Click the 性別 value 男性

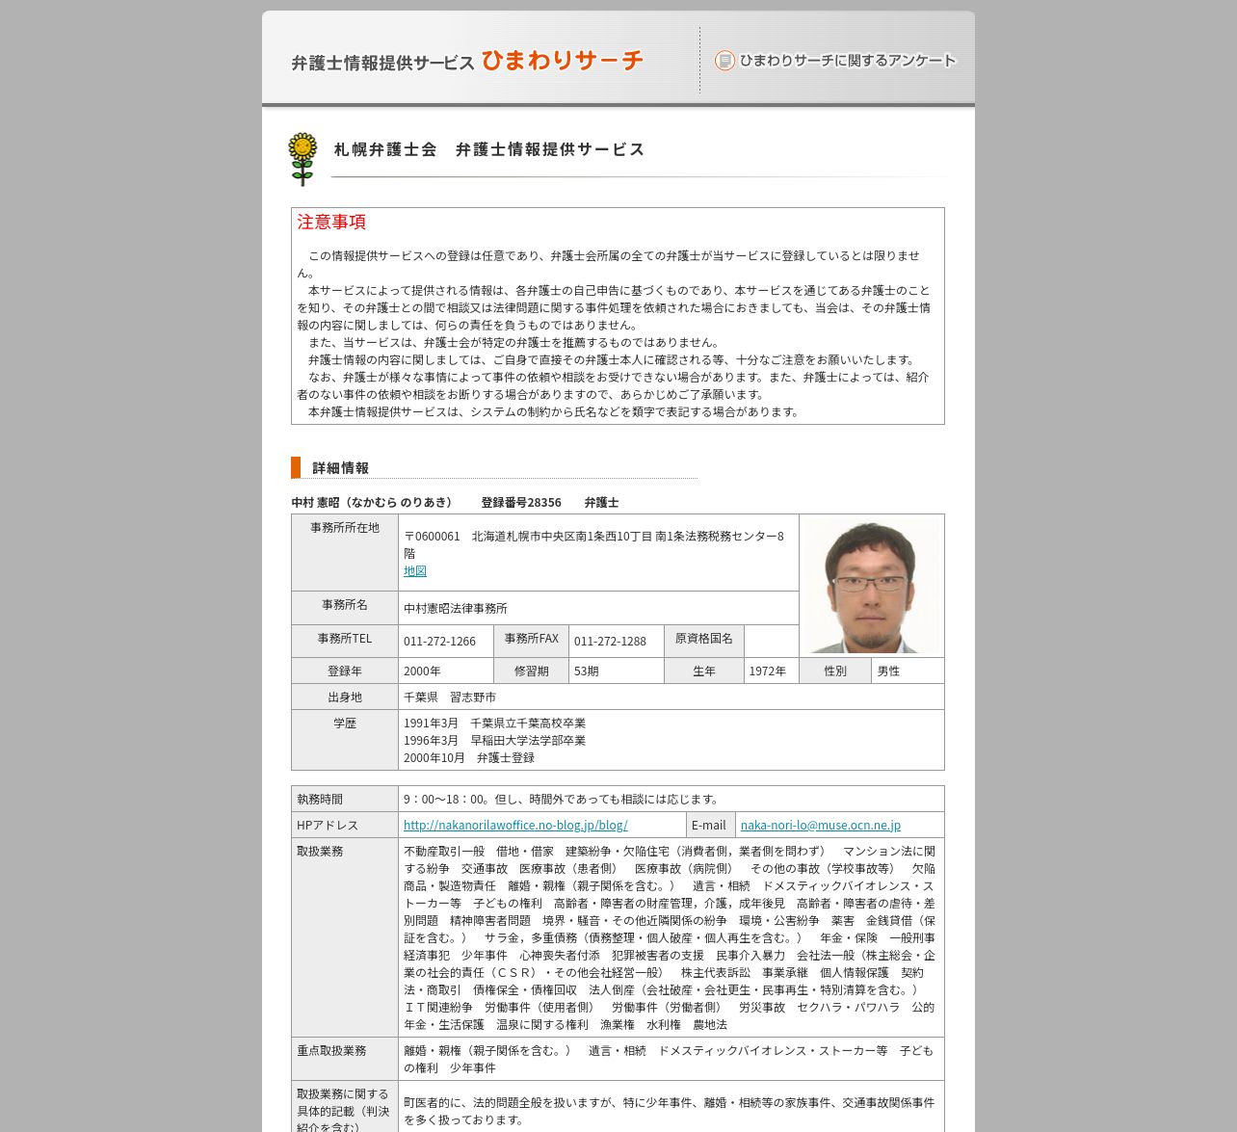point(888,671)
